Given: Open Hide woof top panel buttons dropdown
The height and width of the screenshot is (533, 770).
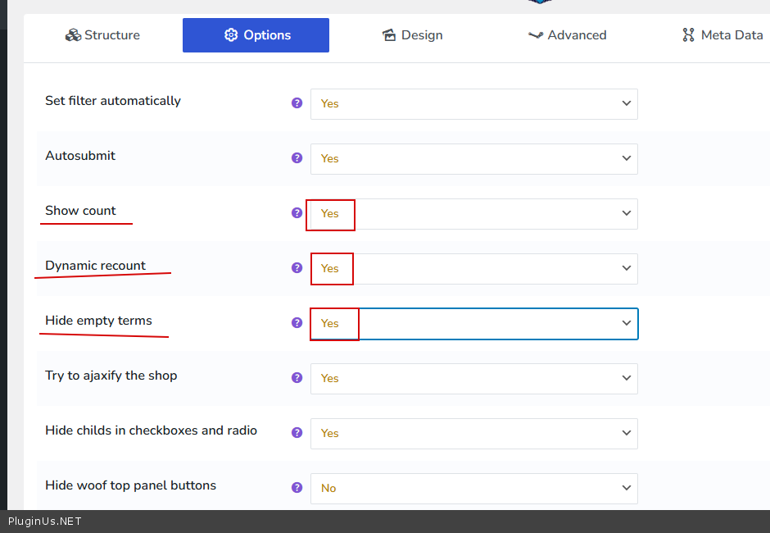Looking at the screenshot, I should click(x=473, y=489).
